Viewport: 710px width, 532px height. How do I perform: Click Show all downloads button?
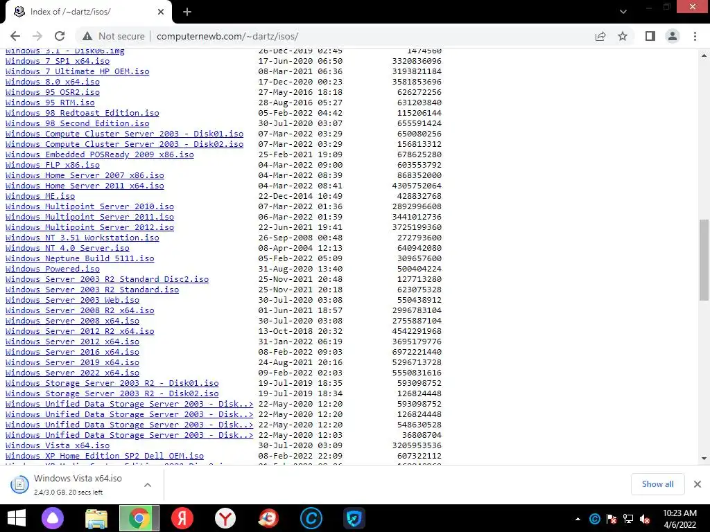[x=657, y=484]
